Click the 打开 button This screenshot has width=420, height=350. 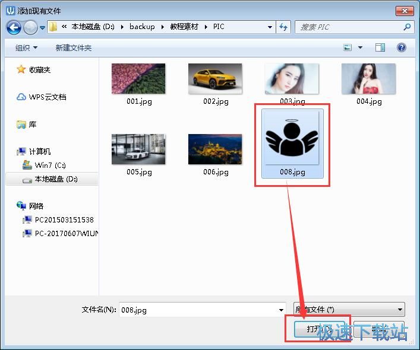(x=317, y=329)
